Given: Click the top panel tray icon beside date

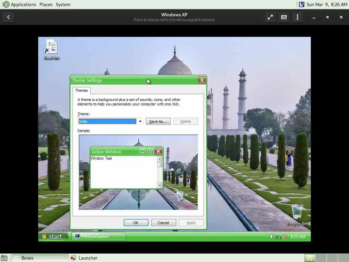Looking at the screenshot, I should 301,4.
